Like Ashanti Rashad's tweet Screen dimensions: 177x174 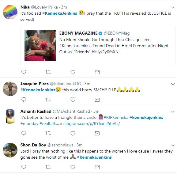[x=73, y=133]
